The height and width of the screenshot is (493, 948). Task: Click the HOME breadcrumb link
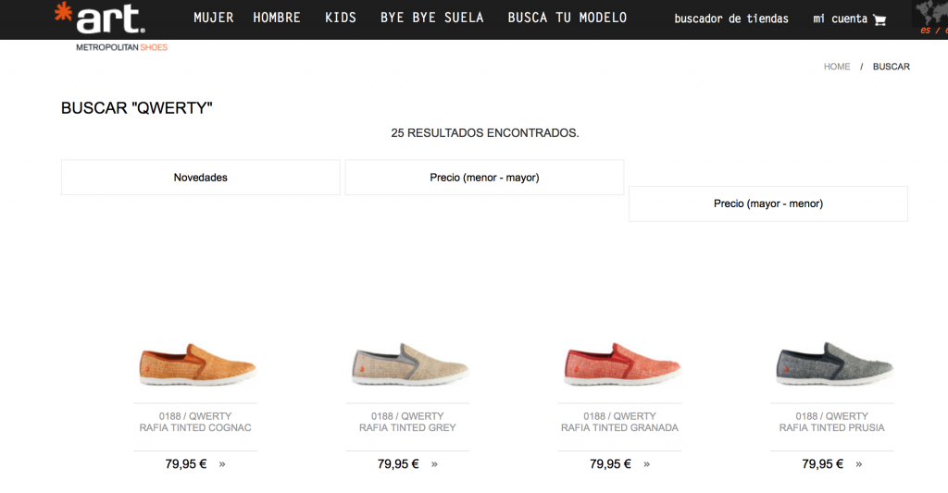(x=837, y=67)
